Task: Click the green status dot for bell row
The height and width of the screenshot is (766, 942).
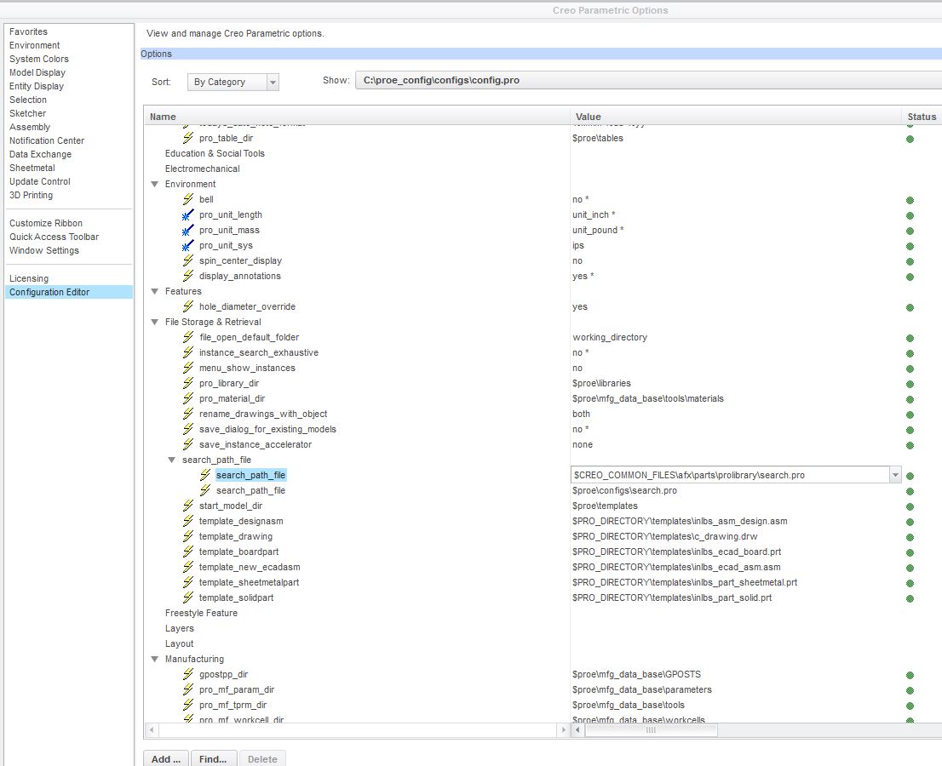Action: pos(910,200)
